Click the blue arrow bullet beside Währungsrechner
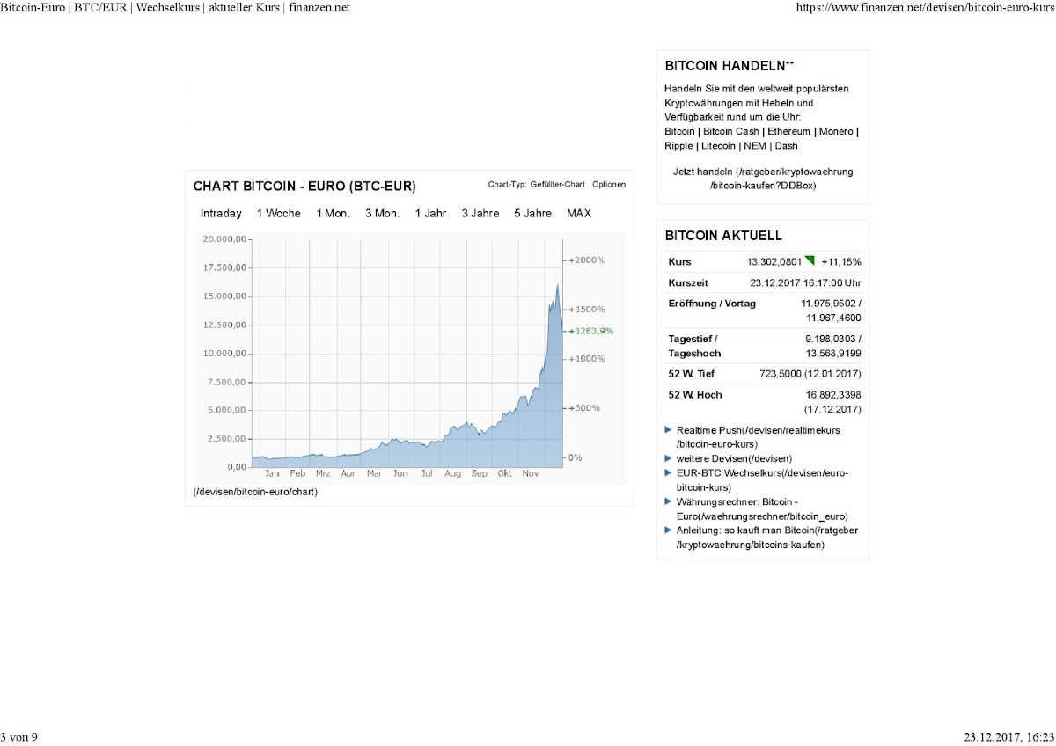Image resolution: width=1056 pixels, height=746 pixels. pyautogui.click(x=669, y=501)
